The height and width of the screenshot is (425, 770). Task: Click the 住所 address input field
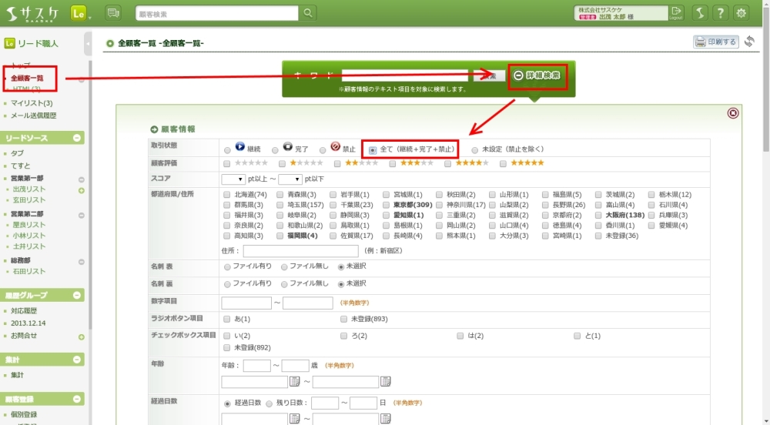click(300, 251)
